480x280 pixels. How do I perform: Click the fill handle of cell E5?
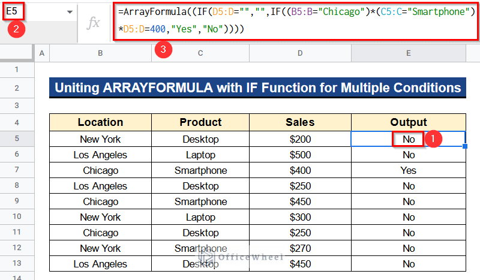point(465,146)
